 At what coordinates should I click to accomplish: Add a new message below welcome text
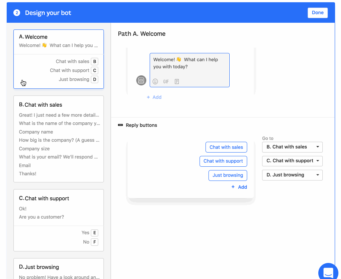tap(154, 97)
